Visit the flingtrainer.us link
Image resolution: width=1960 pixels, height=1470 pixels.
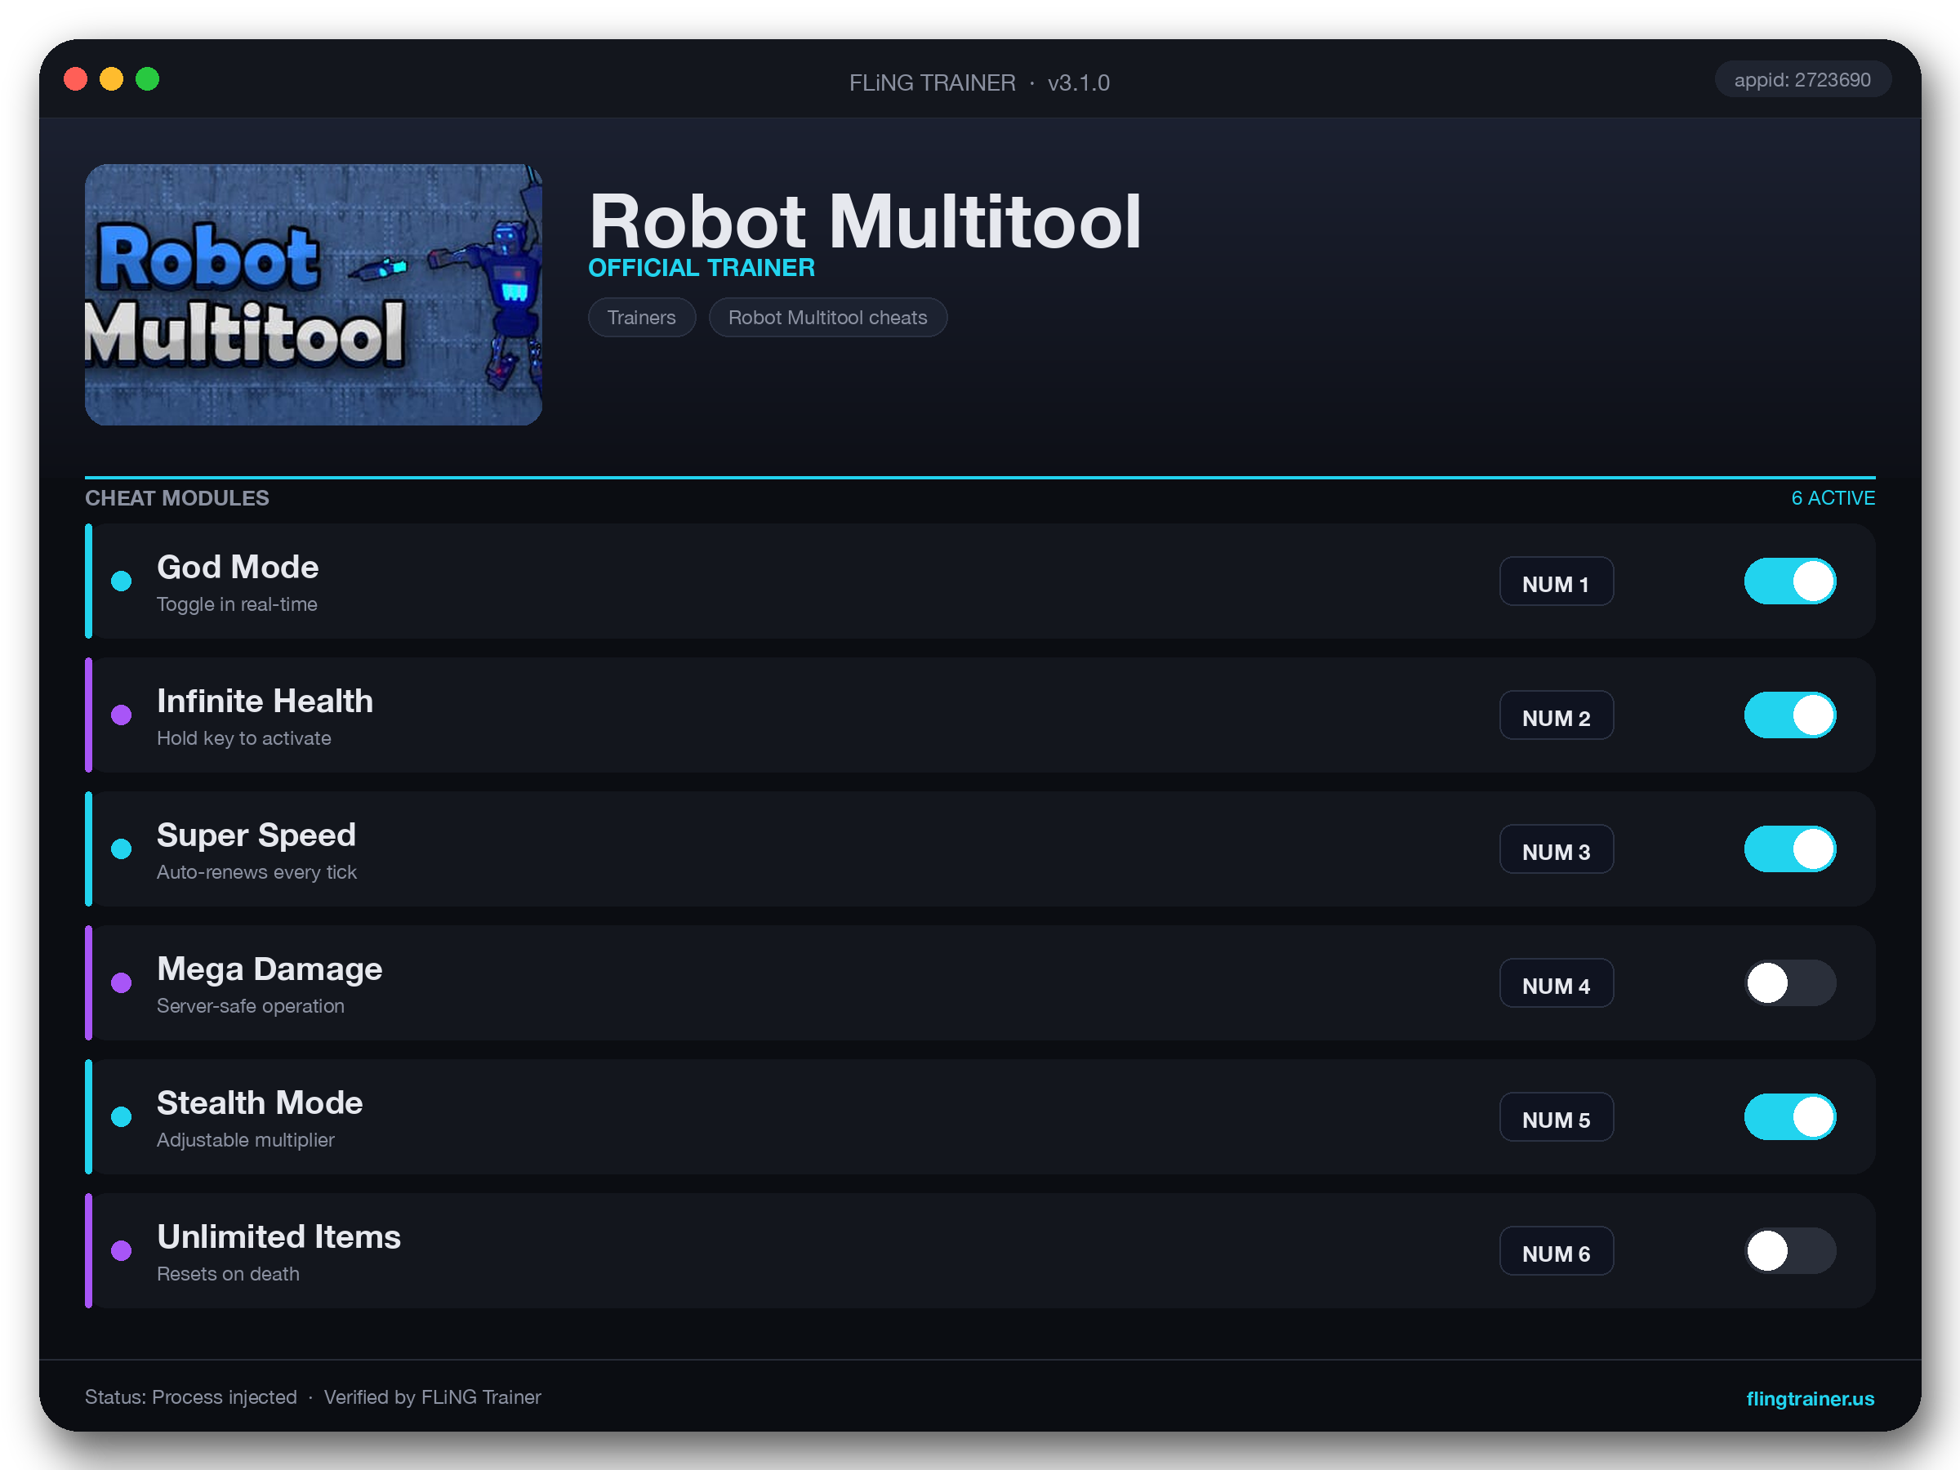click(x=1810, y=1398)
